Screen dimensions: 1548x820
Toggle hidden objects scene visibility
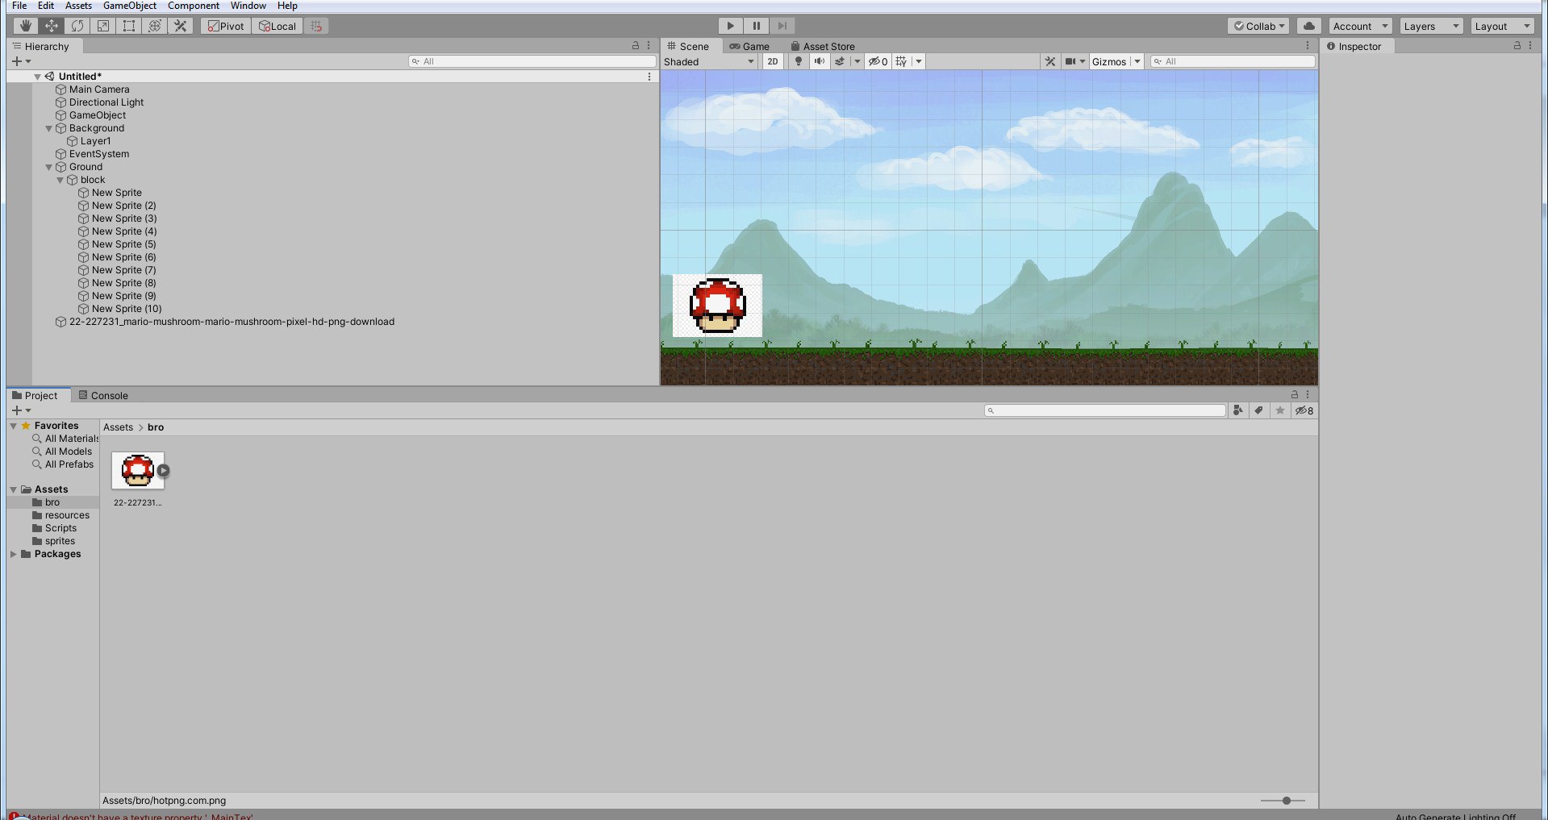(x=878, y=61)
